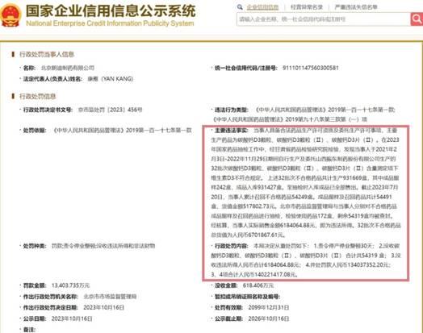Select the 严重违法失信名单 tab
This screenshot has width=423, height=333.
pos(356,7)
